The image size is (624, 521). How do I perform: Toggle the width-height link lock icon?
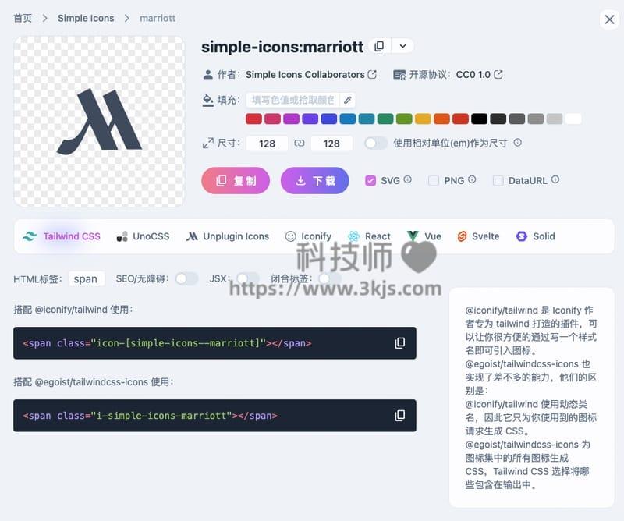(300, 143)
